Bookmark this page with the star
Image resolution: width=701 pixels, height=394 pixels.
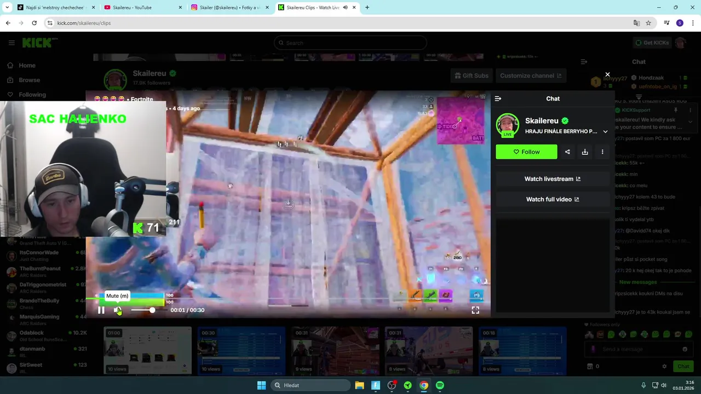[x=648, y=23]
